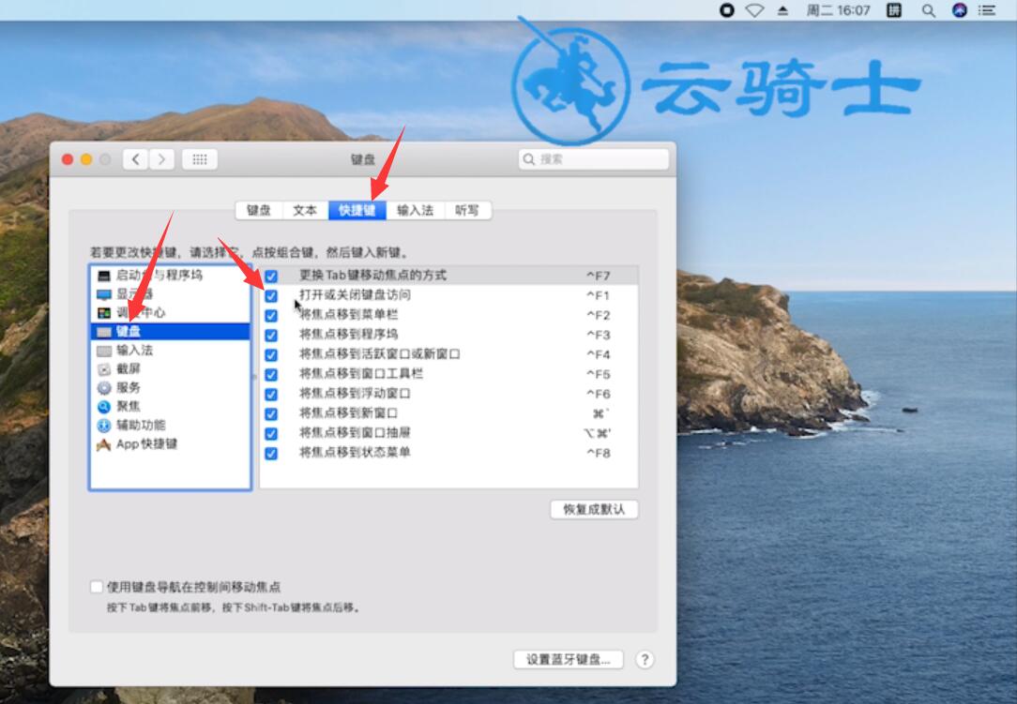Show all preferences grid button
The width and height of the screenshot is (1017, 704).
200,159
